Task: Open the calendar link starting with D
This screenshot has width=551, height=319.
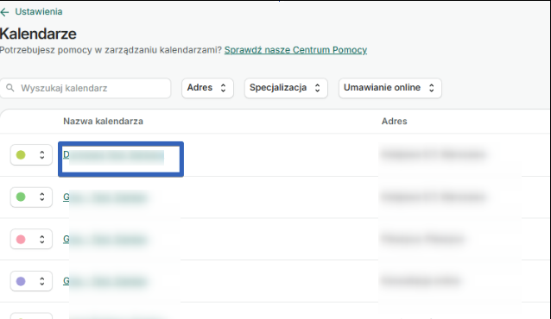Action: coord(113,155)
